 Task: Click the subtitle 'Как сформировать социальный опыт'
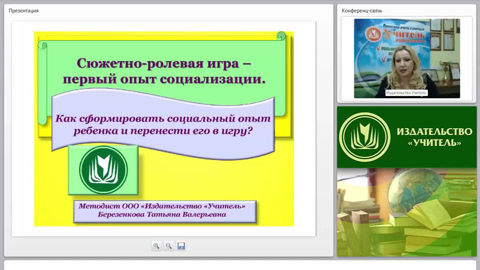click(x=163, y=118)
